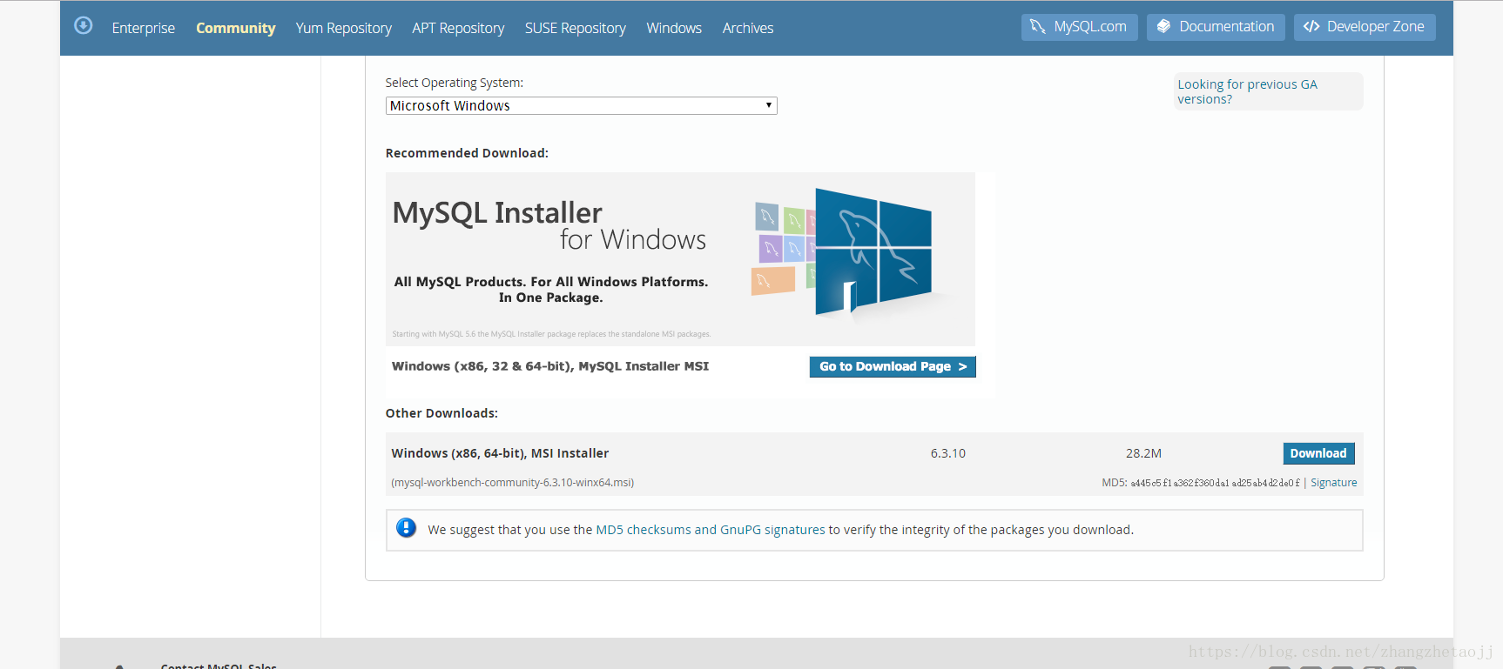Select the mysql-workbench-community-6.3.10-winx64.msi filename text
The width and height of the screenshot is (1503, 669).
pos(513,483)
